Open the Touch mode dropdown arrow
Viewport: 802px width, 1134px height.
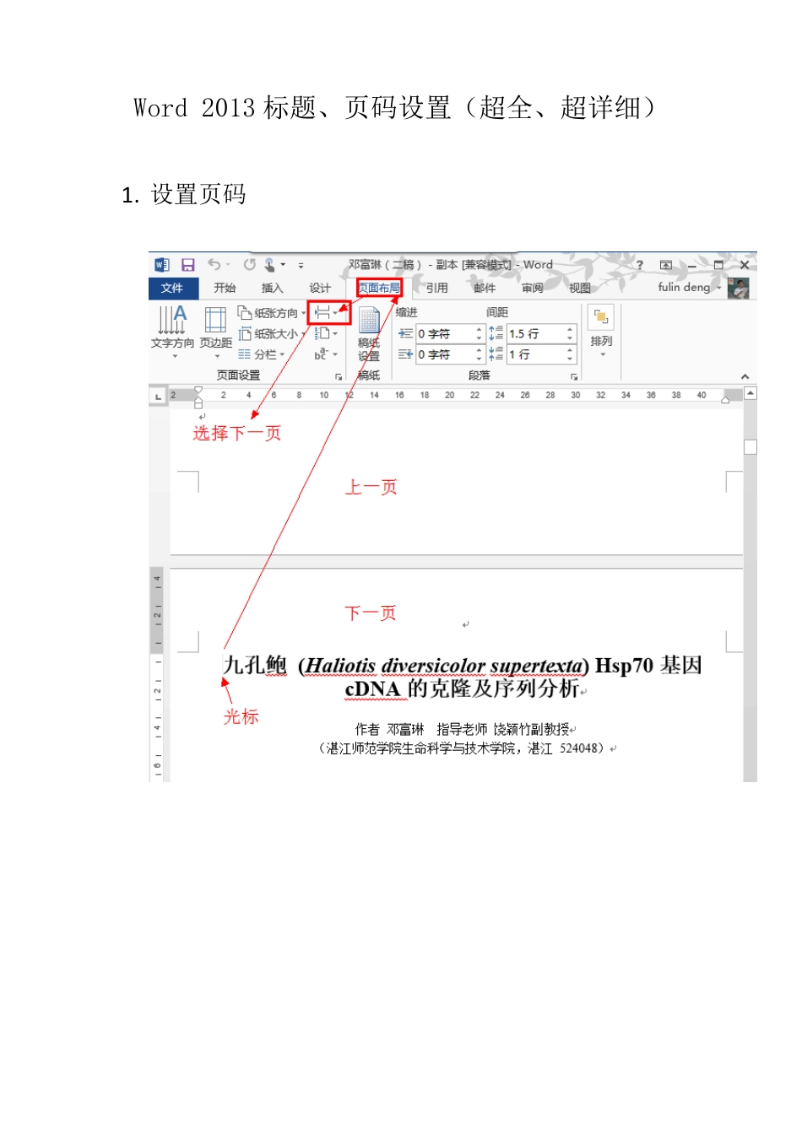[283, 265]
